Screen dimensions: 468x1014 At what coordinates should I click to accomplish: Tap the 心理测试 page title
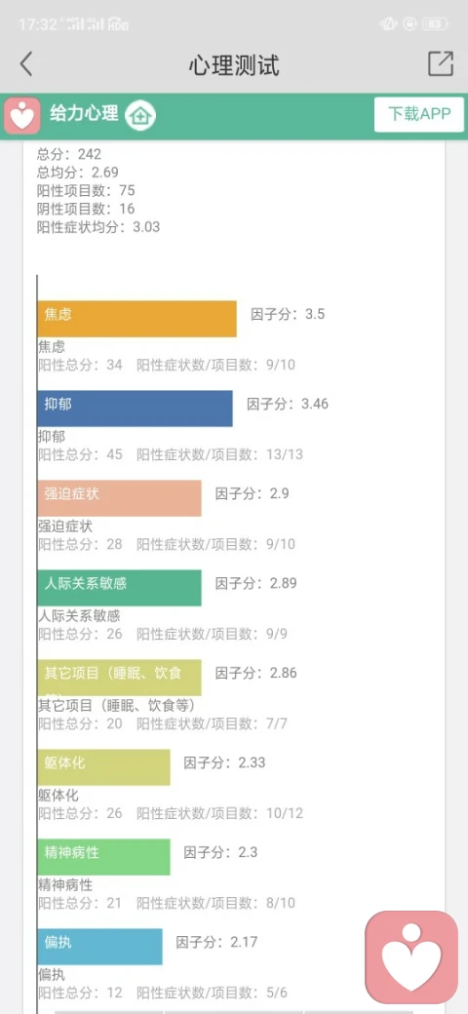coord(234,65)
